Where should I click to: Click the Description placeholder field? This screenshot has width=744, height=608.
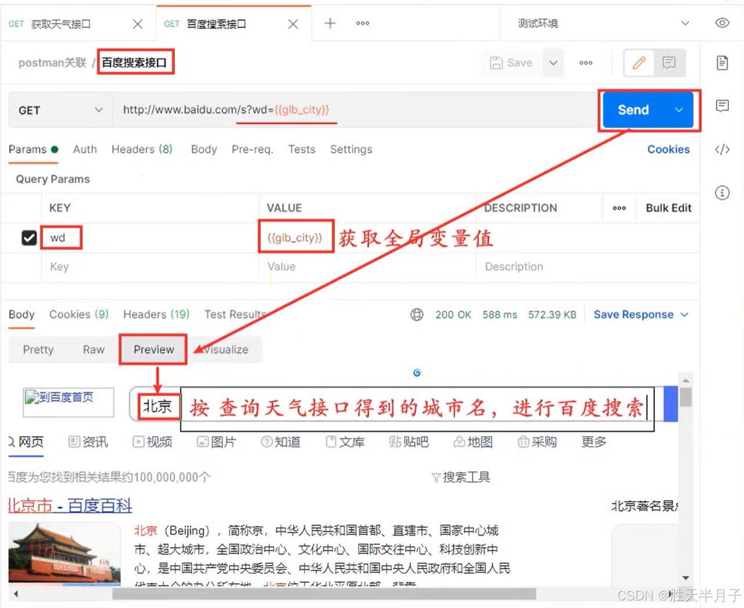tap(587, 267)
